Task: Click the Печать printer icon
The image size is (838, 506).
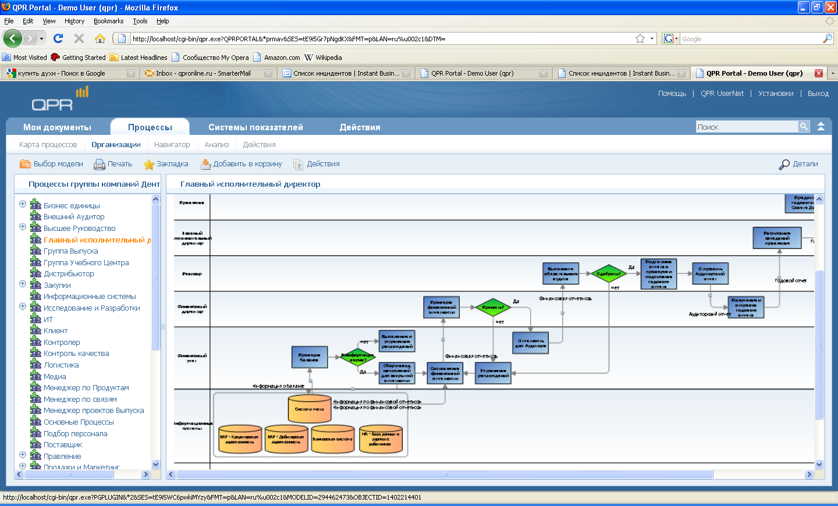Action: (x=100, y=164)
